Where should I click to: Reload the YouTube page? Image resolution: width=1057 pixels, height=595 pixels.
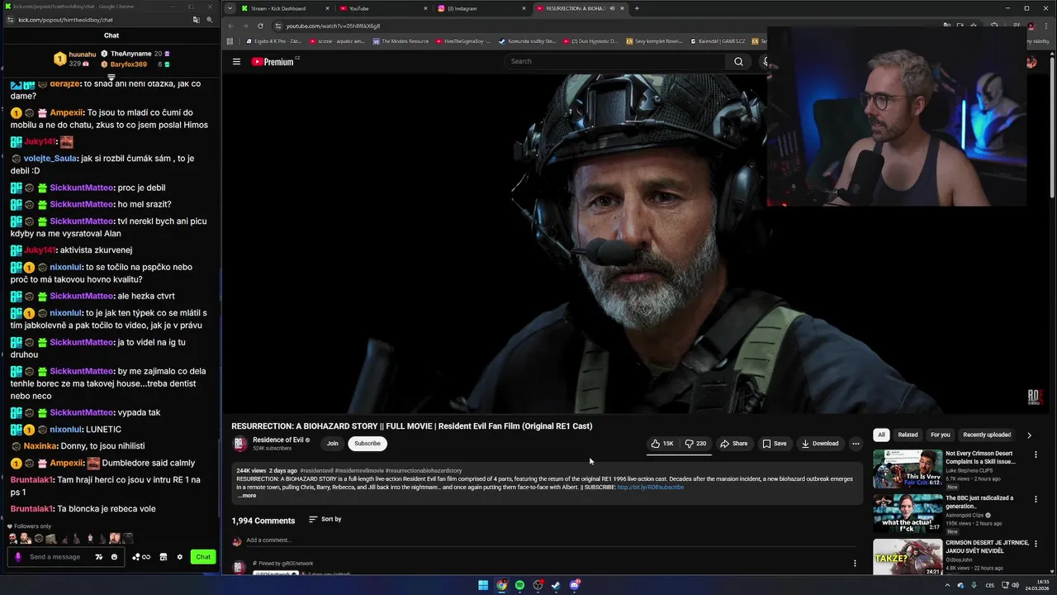coord(260,26)
